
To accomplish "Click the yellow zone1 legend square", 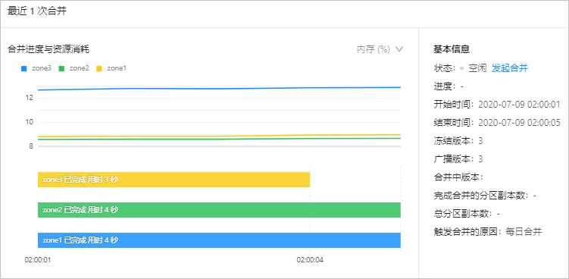I will 99,68.
